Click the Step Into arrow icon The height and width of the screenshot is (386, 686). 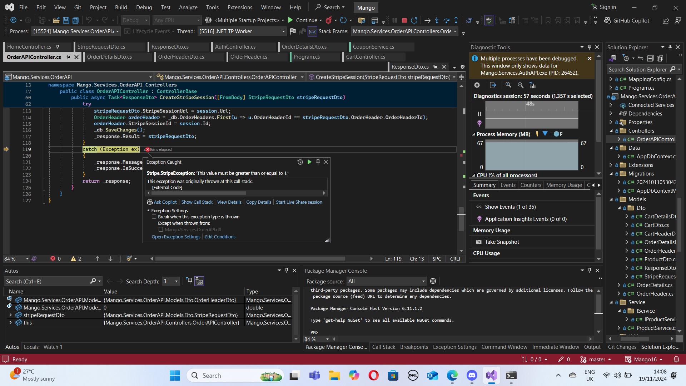click(437, 20)
